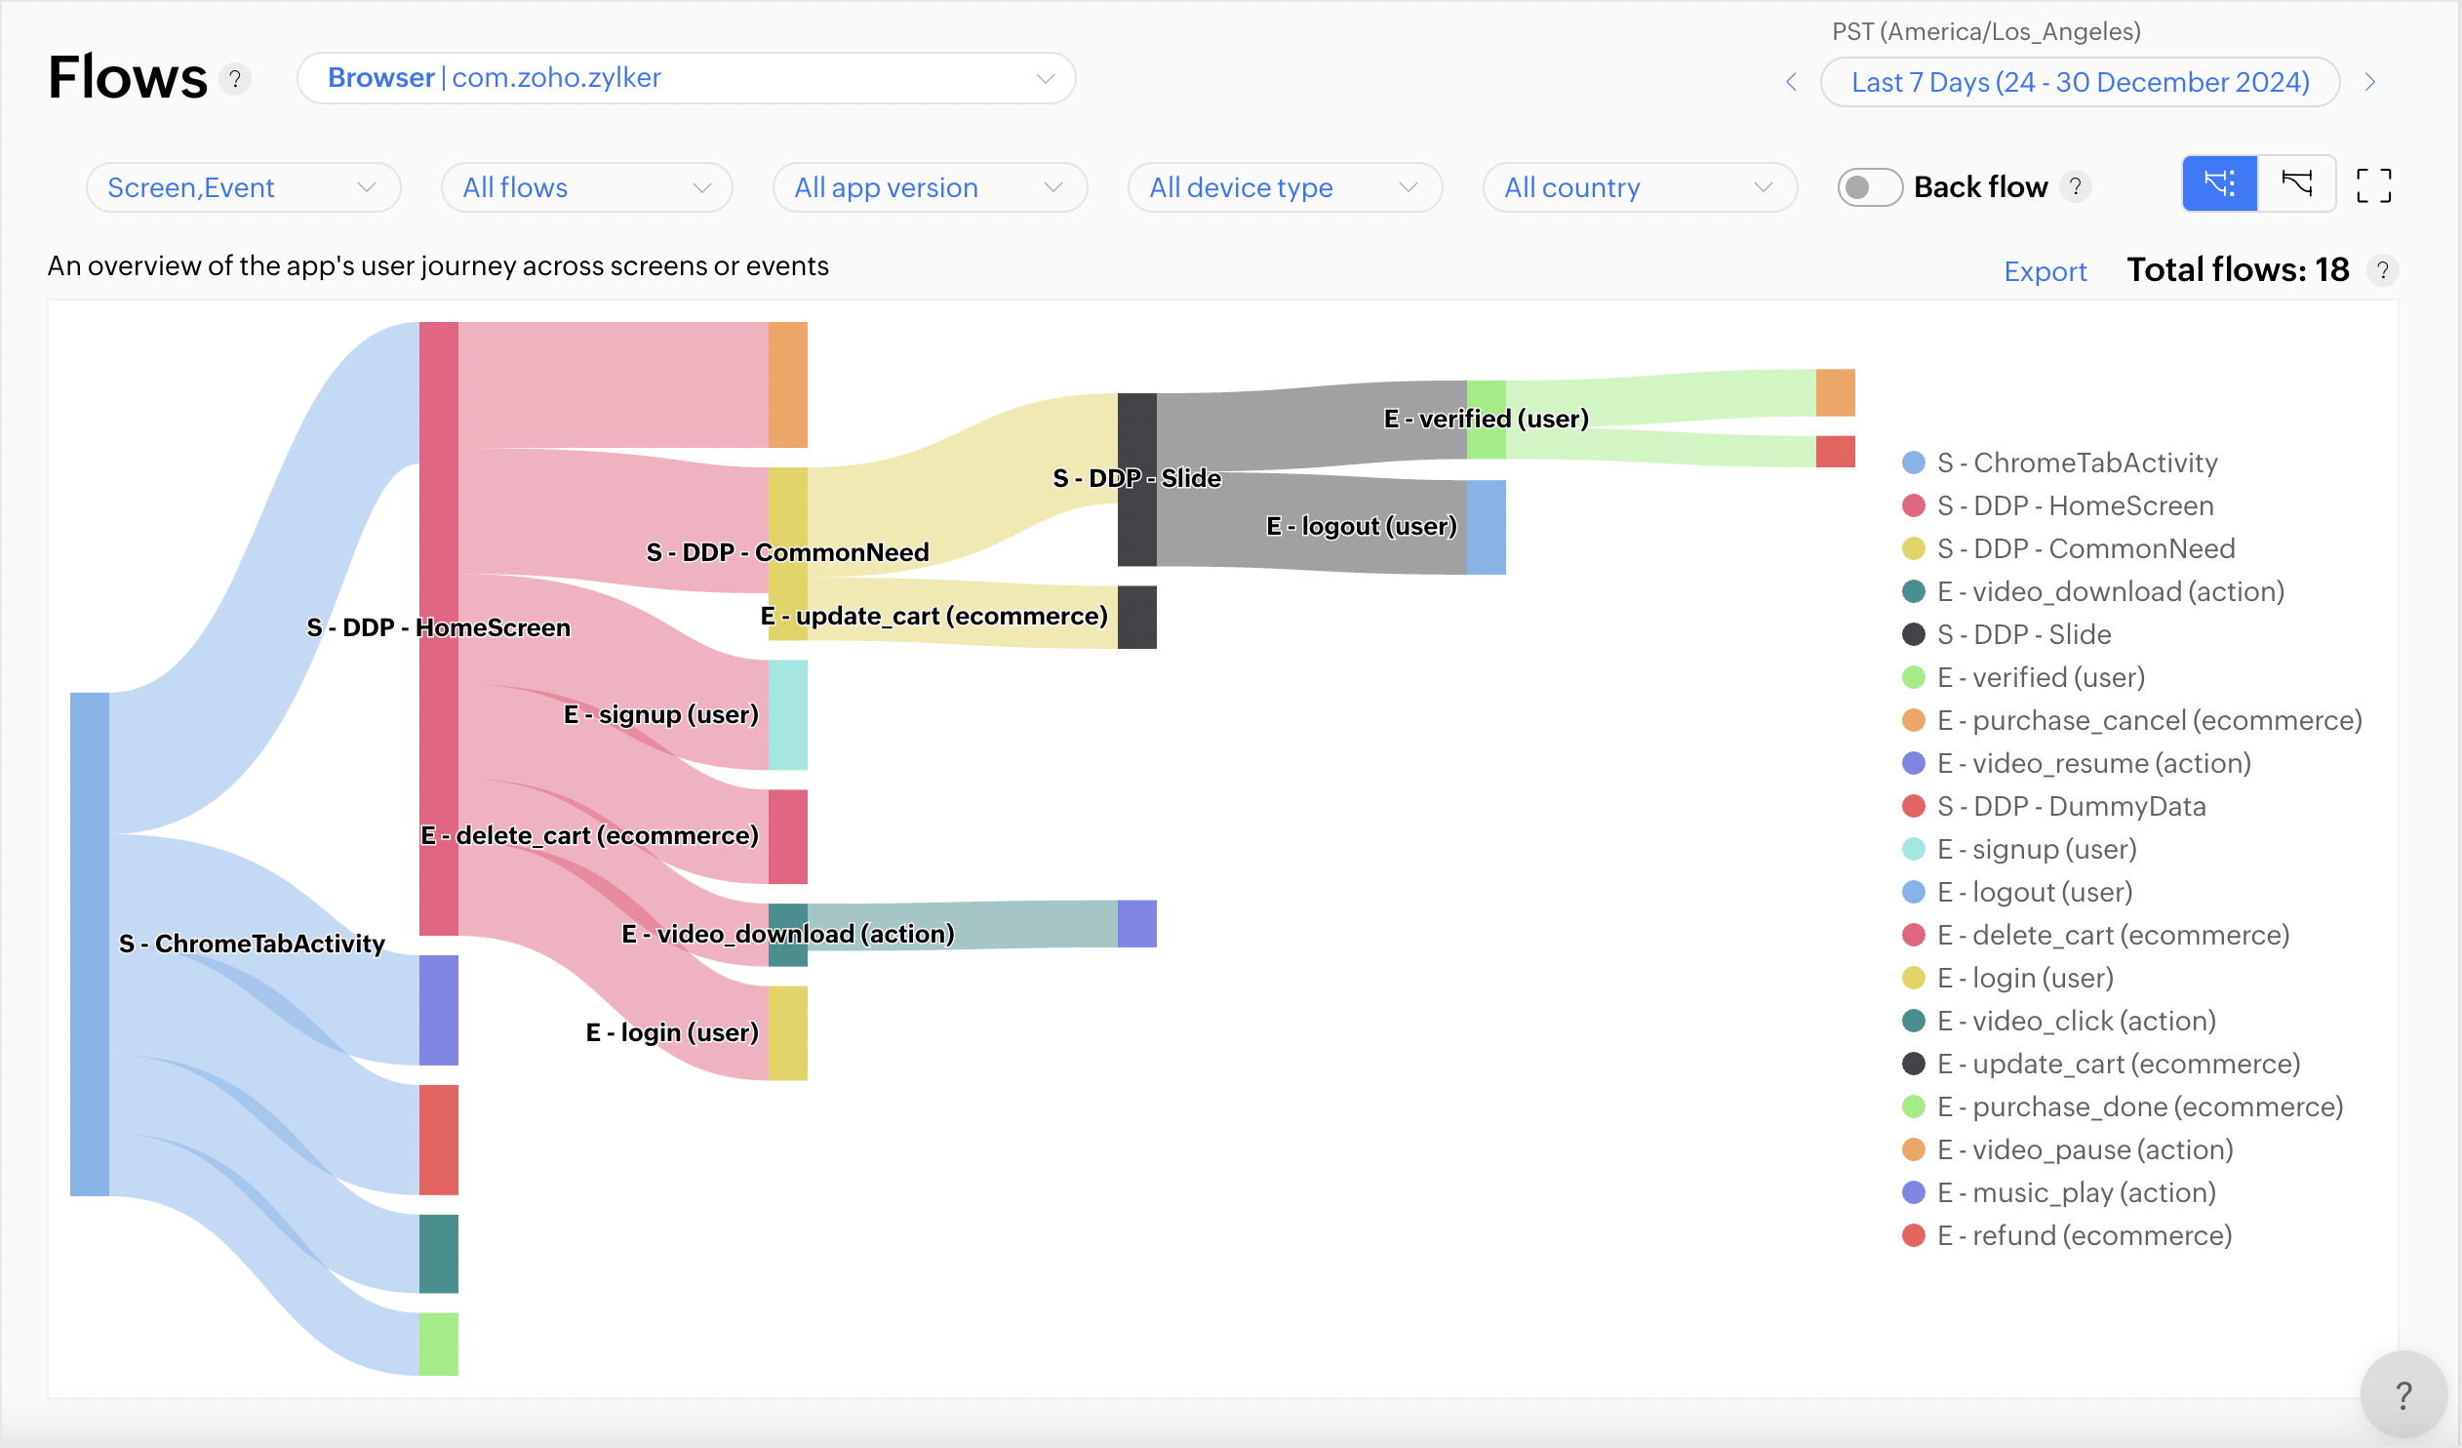Screen dimensions: 2462x1448
Task: Open the floating help button
Action: tap(2403, 1395)
